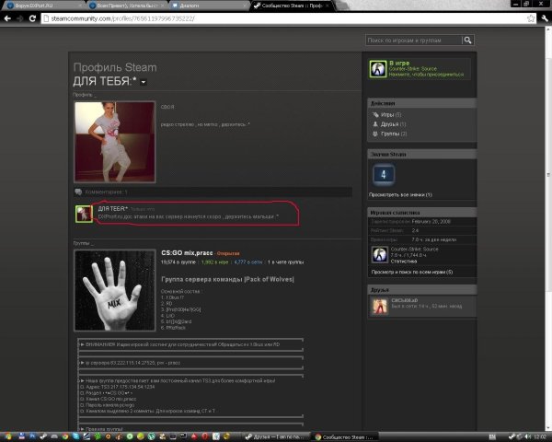552x442 pixels.
Task: Click the search magnifier icon
Action: coord(468,40)
